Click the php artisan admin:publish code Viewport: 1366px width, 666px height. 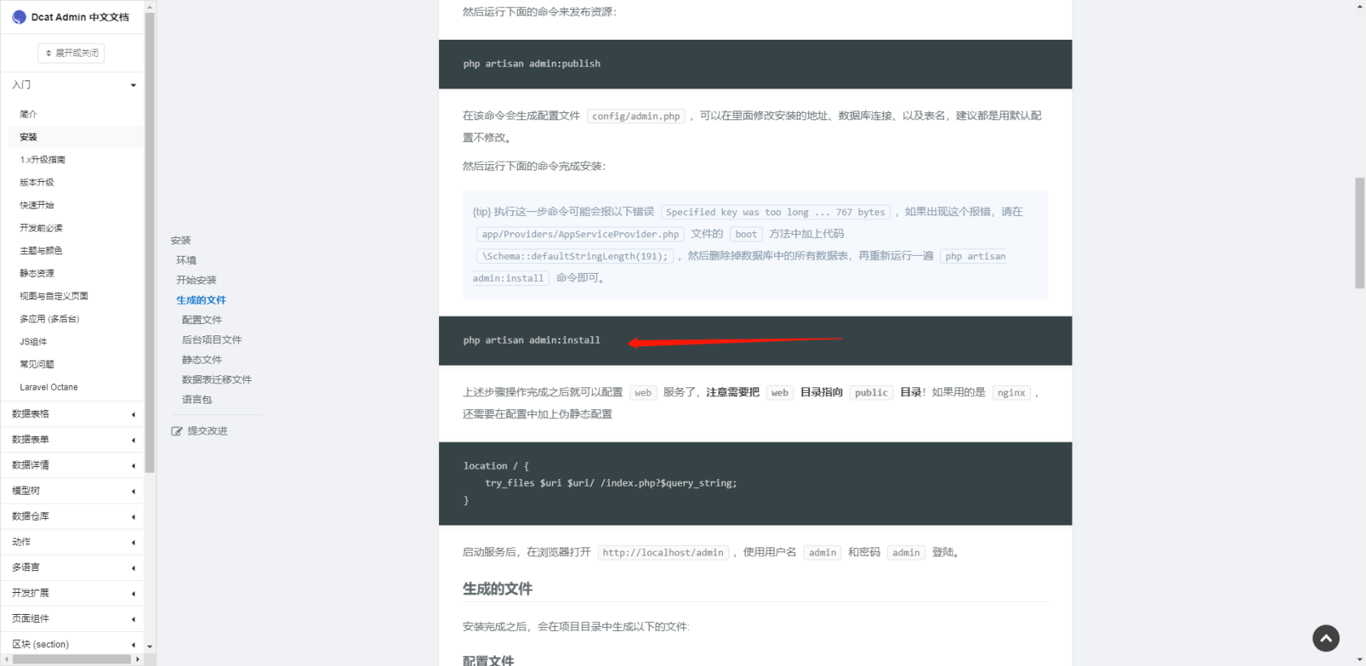532,64
